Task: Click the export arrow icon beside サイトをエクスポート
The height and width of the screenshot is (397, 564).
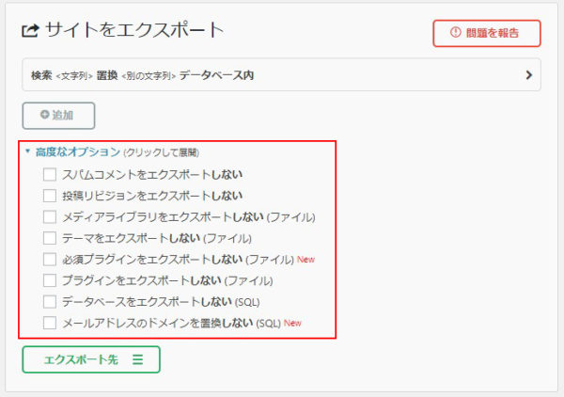Action: (30, 30)
